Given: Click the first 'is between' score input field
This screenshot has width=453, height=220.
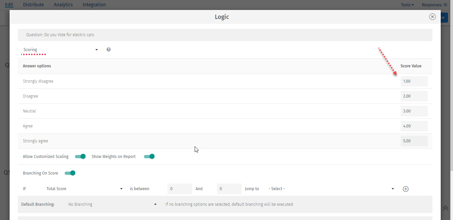Looking at the screenshot, I should click(180, 188).
